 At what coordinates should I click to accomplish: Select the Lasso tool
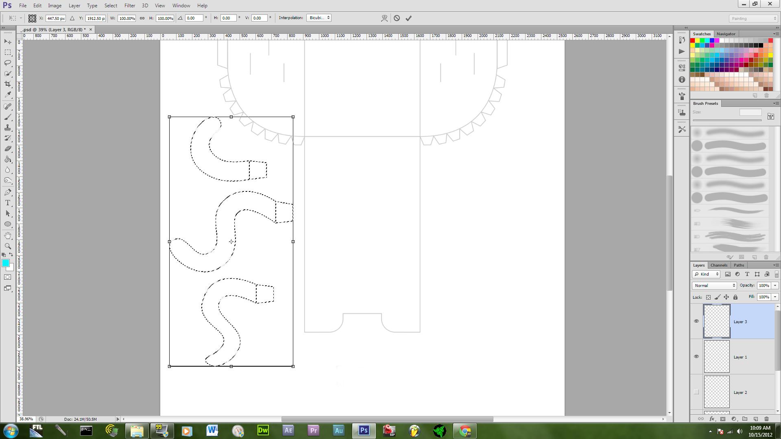point(8,63)
